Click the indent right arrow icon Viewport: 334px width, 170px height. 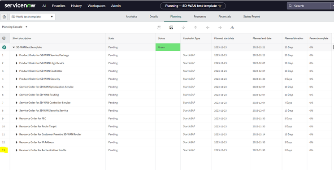pyautogui.click(x=220, y=27)
